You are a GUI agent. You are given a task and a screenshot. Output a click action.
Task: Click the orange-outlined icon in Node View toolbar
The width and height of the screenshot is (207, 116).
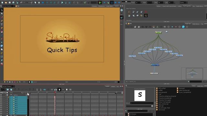coord(154,27)
